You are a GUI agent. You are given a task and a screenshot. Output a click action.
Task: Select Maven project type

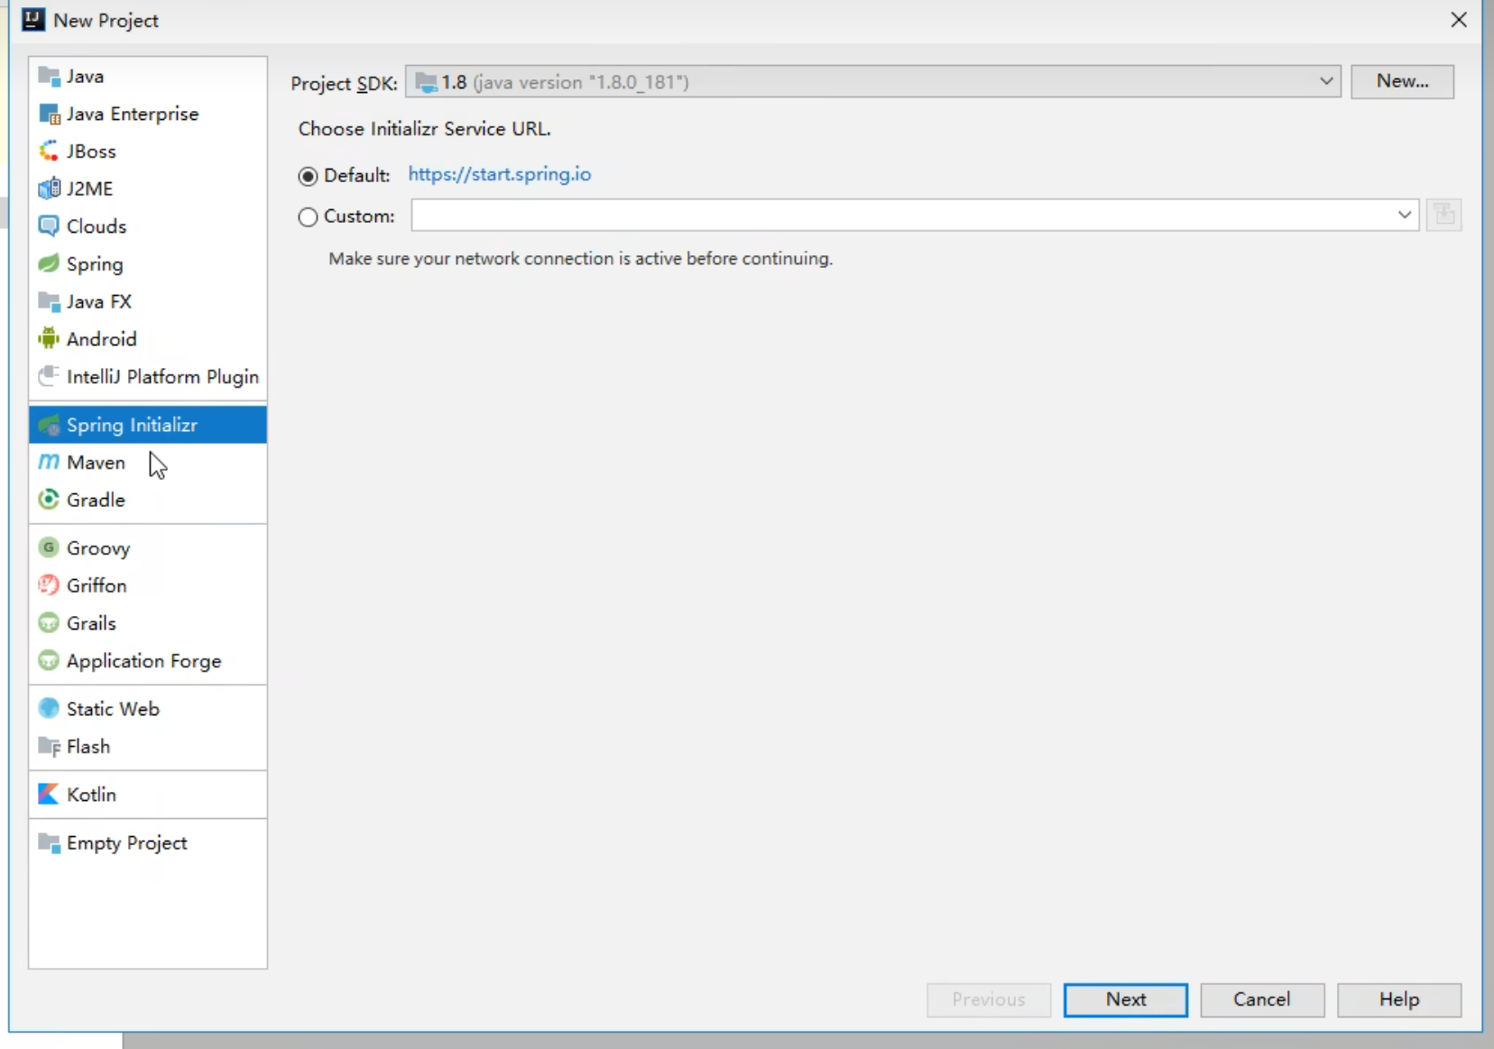pyautogui.click(x=148, y=463)
